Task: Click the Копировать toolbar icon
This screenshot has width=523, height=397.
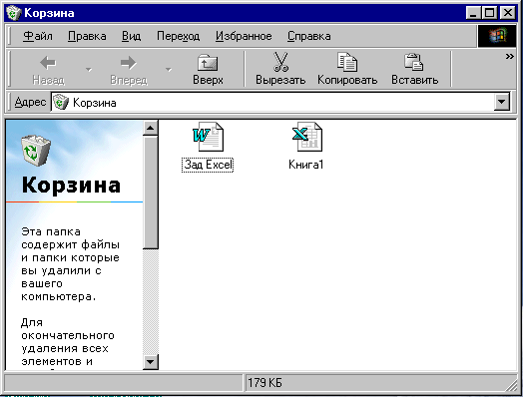Action: 347,62
